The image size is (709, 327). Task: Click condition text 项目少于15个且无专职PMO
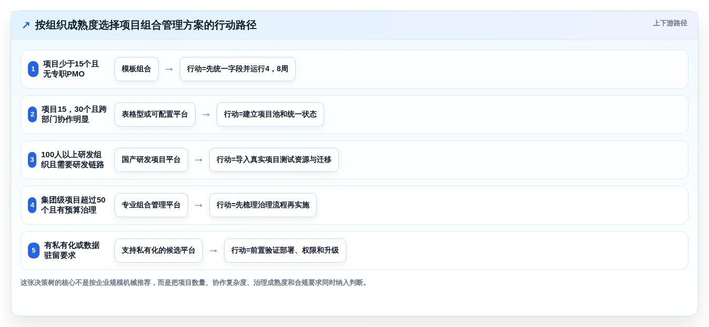pyautogui.click(x=71, y=69)
